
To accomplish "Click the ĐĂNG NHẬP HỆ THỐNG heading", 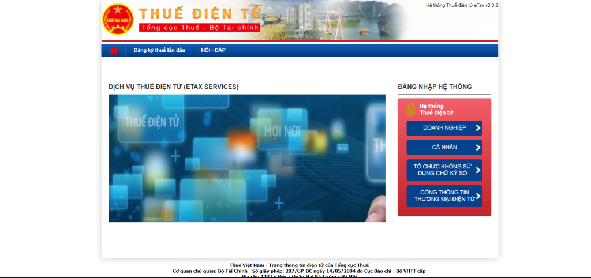I will pos(435,87).
